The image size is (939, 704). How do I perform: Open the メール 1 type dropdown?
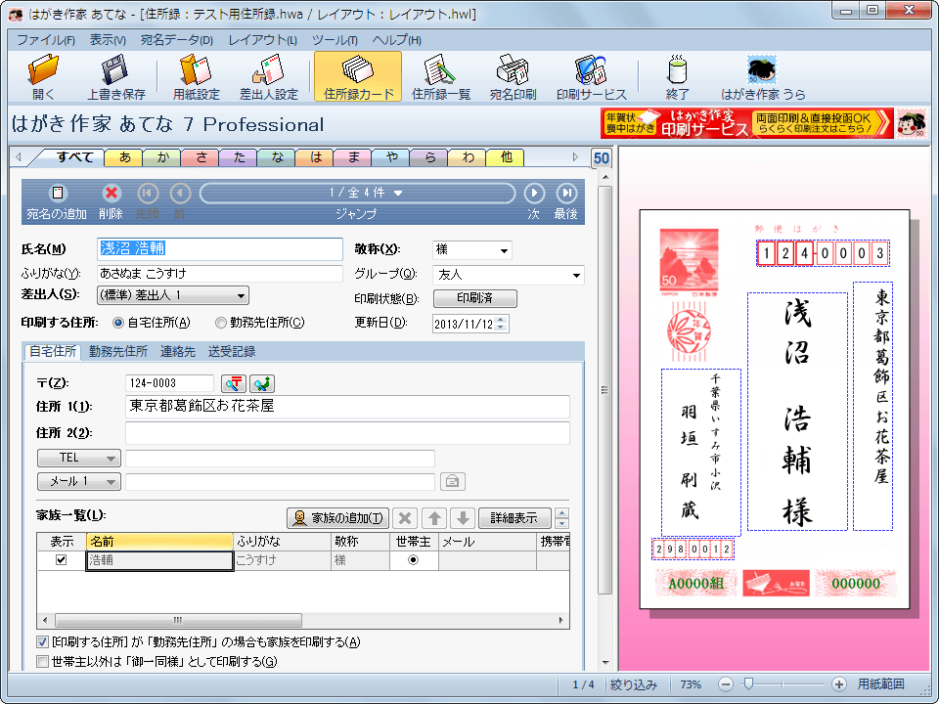tap(79, 481)
